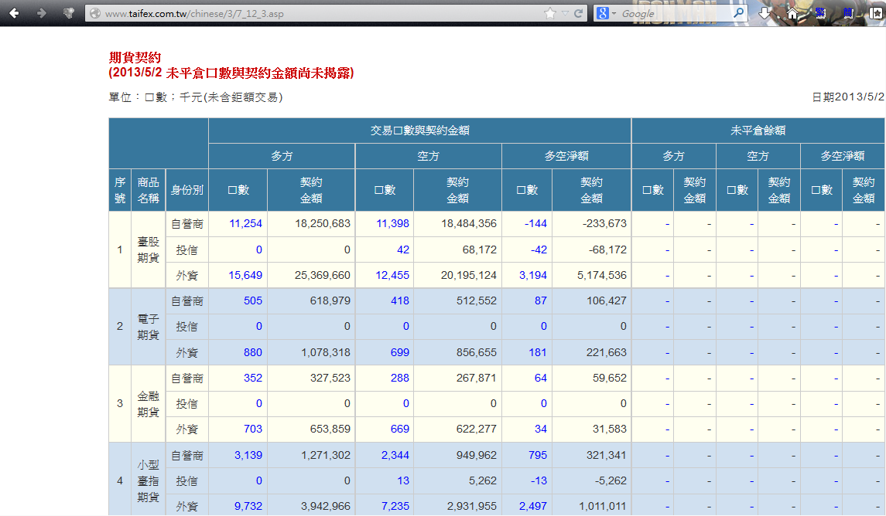886x516 pixels.
Task: Click the 電子期貨 net volume 87
Action: click(x=541, y=301)
